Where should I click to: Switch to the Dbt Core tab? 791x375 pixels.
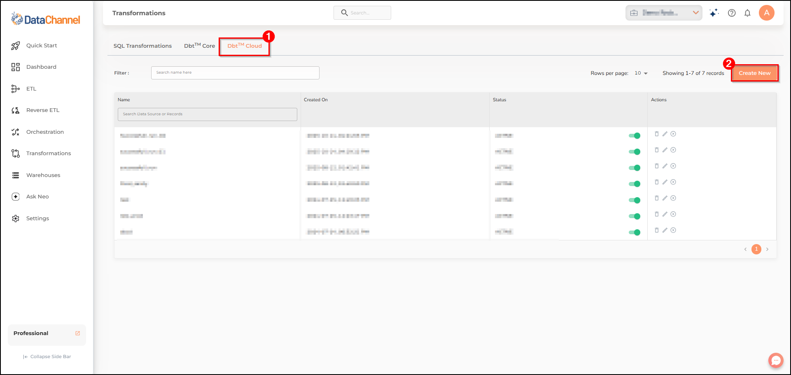pyautogui.click(x=199, y=46)
